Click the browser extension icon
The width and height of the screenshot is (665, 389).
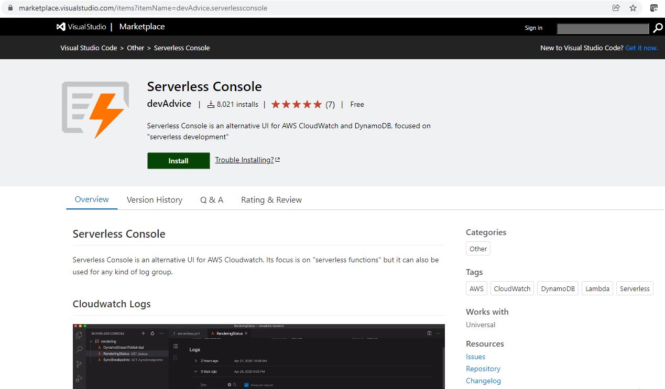point(654,8)
